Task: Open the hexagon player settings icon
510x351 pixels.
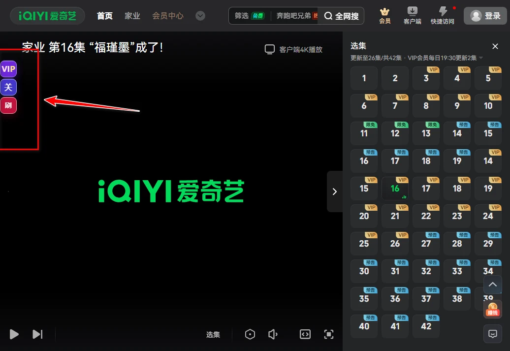Action: 250,334
